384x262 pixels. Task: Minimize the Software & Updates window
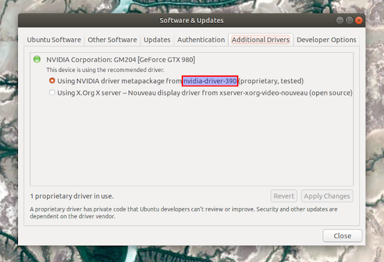click(339, 20)
